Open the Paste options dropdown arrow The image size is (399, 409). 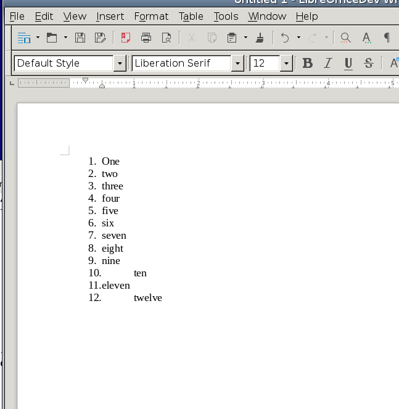(245, 38)
